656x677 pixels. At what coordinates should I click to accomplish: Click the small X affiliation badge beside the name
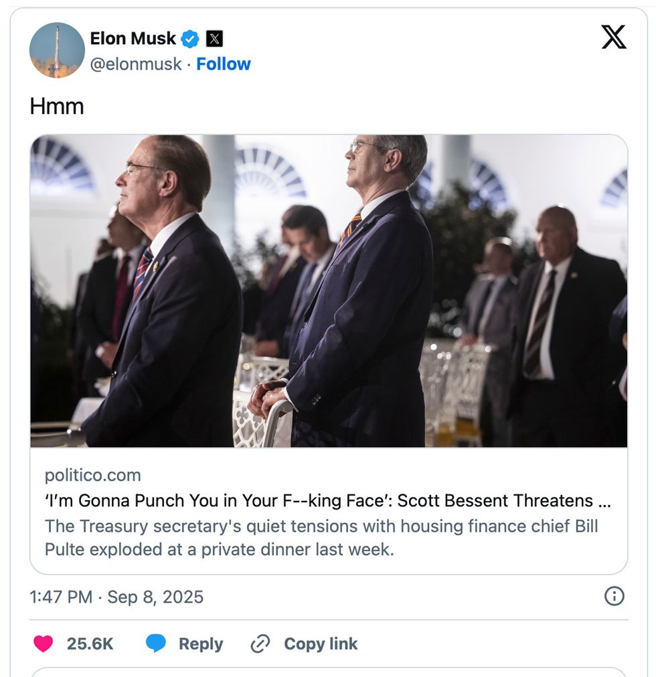(214, 39)
